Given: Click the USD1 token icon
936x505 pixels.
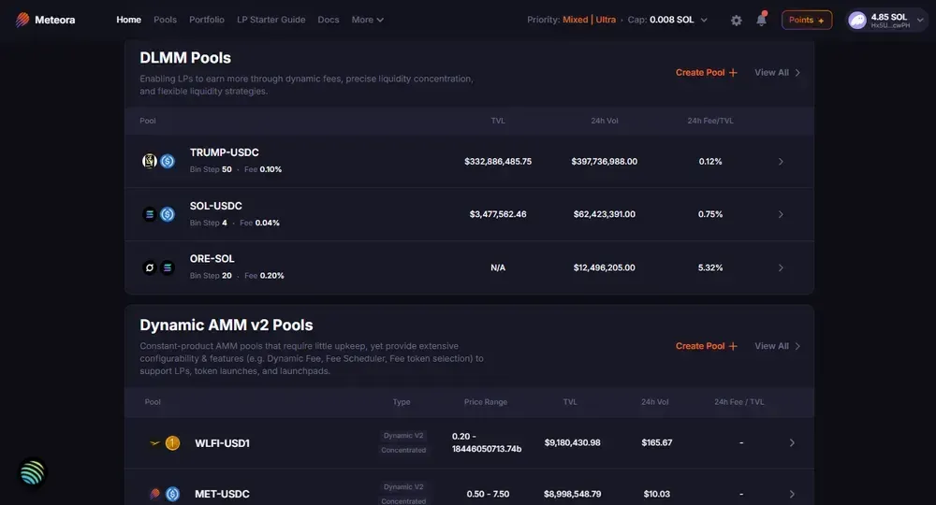Looking at the screenshot, I should pyautogui.click(x=172, y=443).
